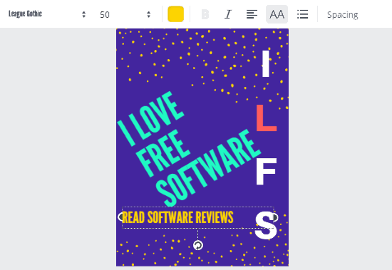
Task: Open the font size 50 dropdown
Action: (x=125, y=14)
